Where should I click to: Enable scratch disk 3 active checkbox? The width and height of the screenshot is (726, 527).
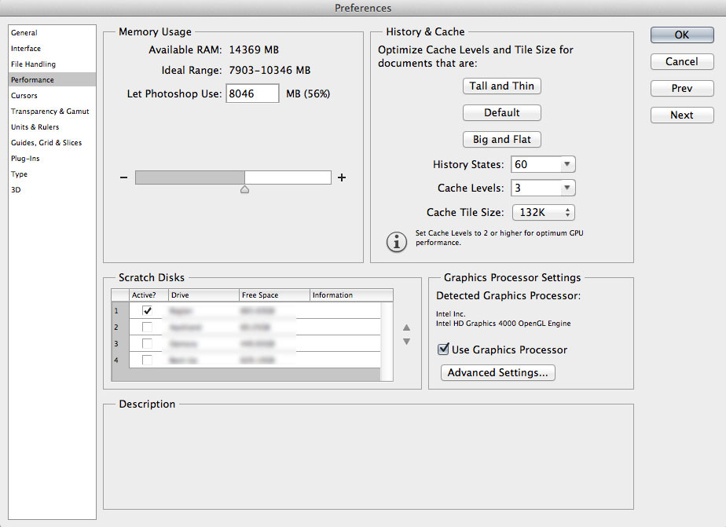click(x=147, y=344)
